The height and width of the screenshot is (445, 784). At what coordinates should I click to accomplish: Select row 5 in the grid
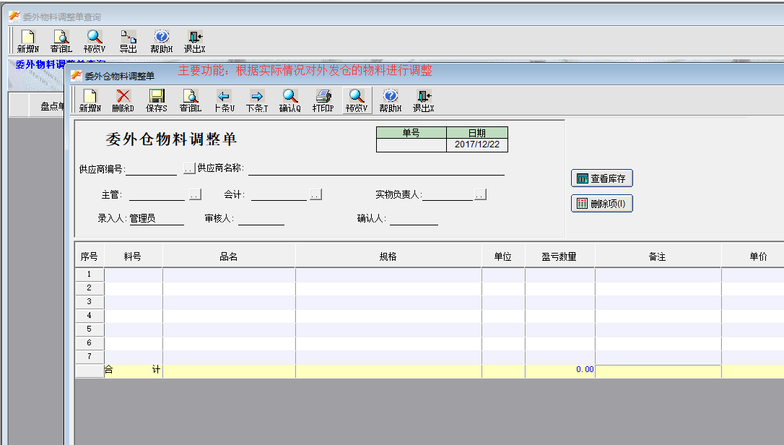pos(90,329)
